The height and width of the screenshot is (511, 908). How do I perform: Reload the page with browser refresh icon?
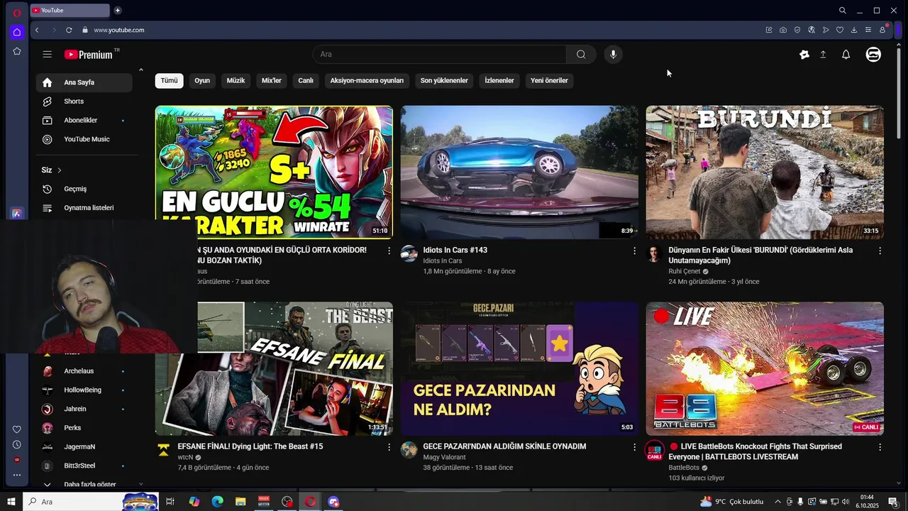[69, 30]
